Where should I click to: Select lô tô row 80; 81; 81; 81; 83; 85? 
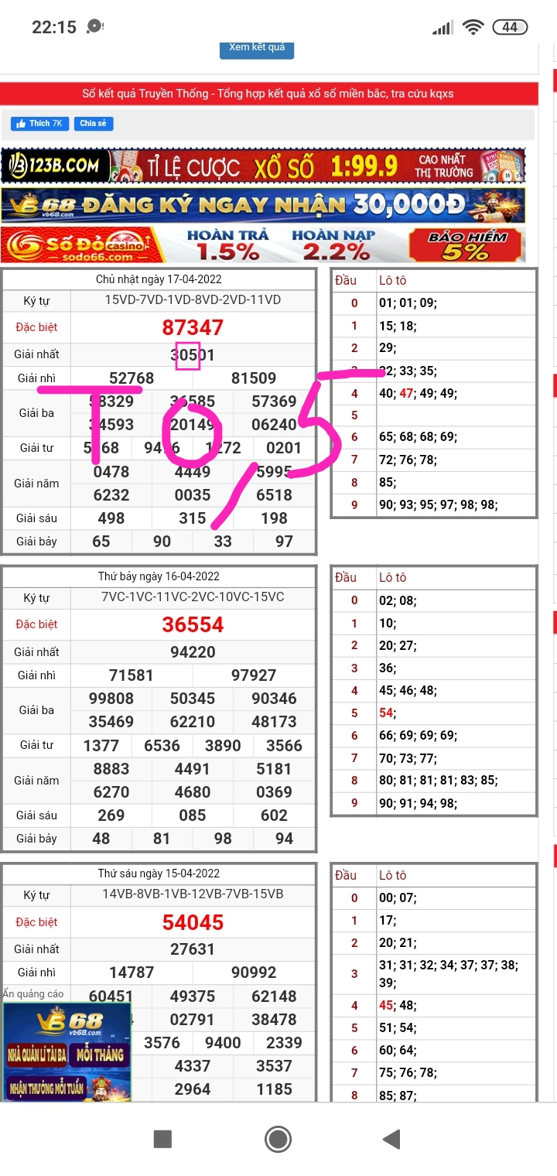pos(438,781)
